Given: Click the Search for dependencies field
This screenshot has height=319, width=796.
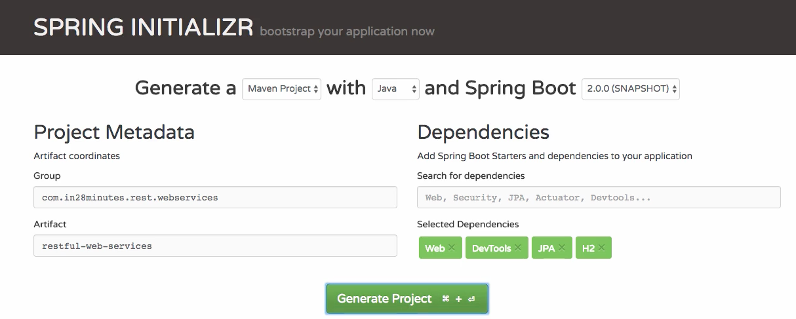Looking at the screenshot, I should [599, 197].
